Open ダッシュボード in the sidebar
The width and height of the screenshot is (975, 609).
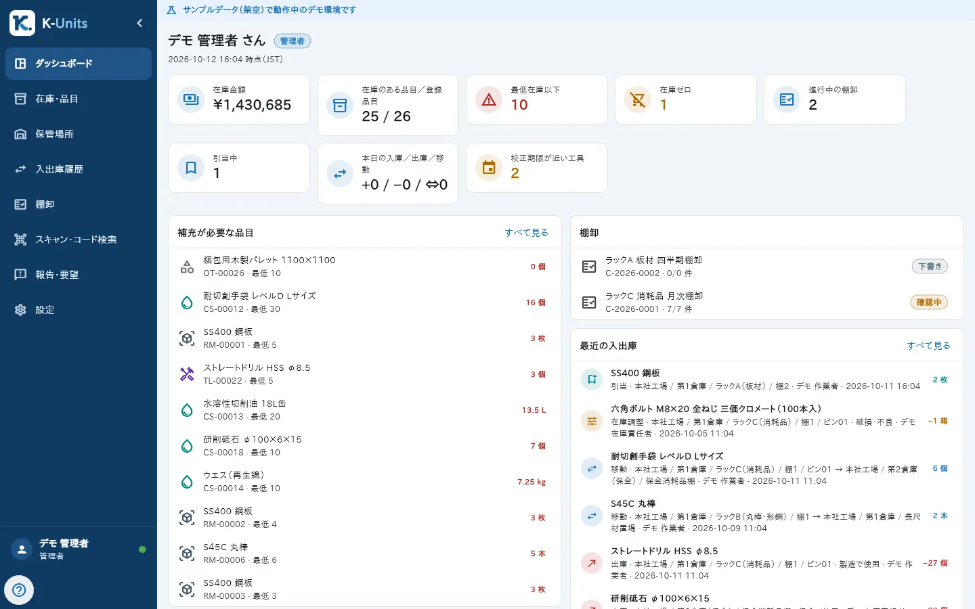(79, 64)
